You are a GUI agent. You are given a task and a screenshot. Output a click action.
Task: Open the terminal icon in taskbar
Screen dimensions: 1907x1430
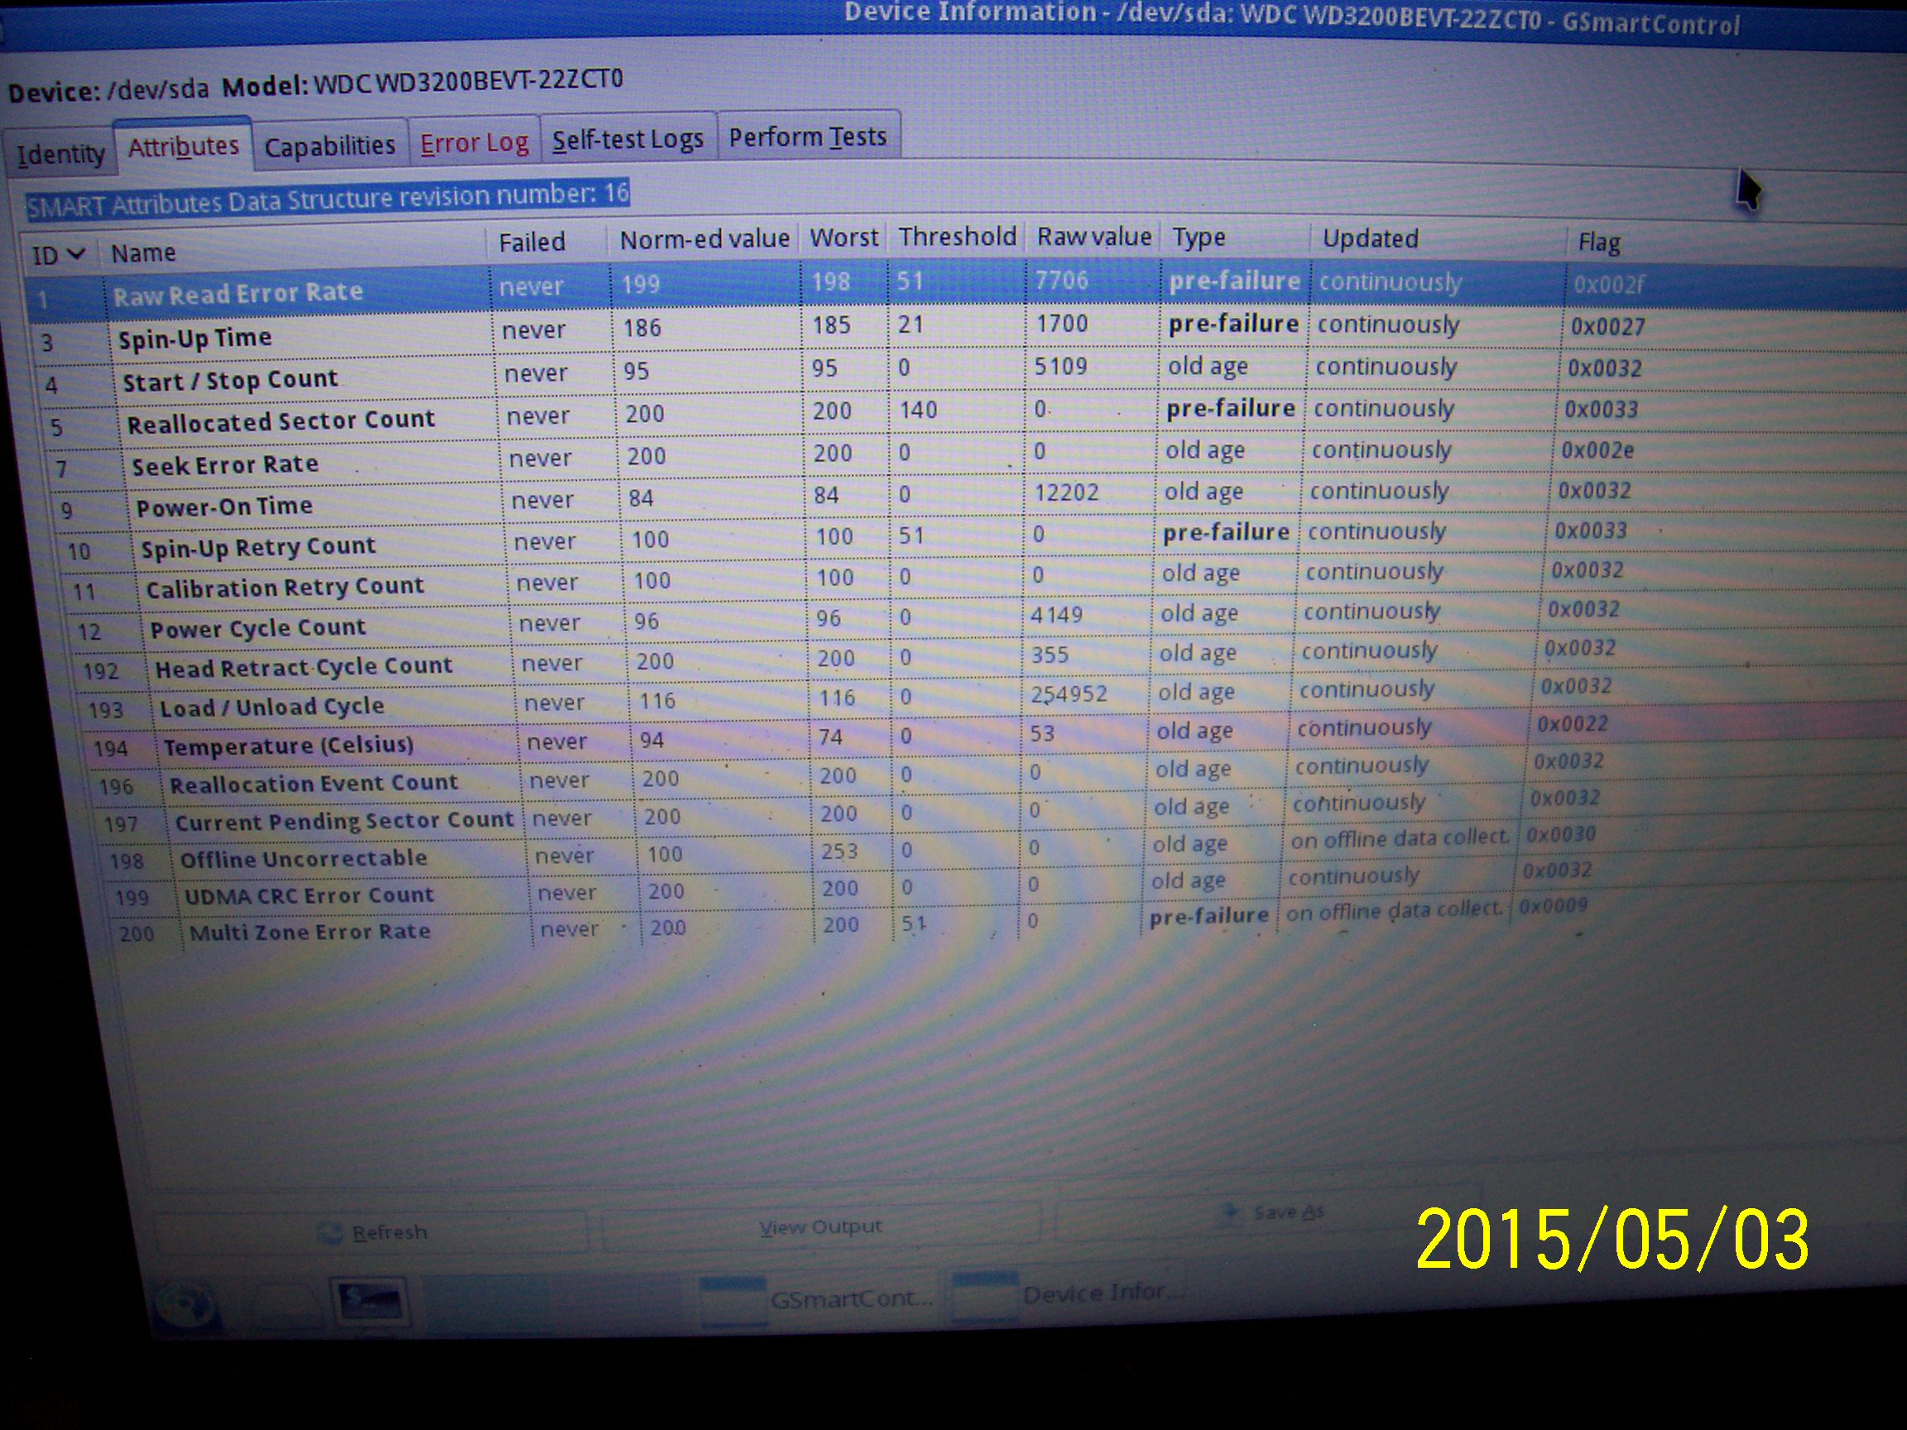pyautogui.click(x=371, y=1300)
